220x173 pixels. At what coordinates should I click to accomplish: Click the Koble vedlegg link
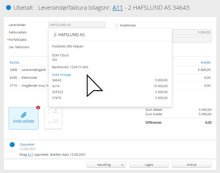coord(24,121)
